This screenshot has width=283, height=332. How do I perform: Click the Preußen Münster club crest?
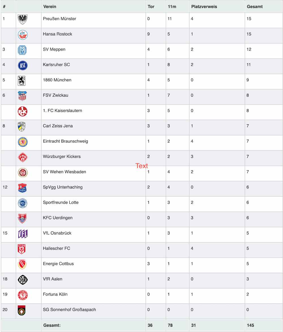[22, 20]
